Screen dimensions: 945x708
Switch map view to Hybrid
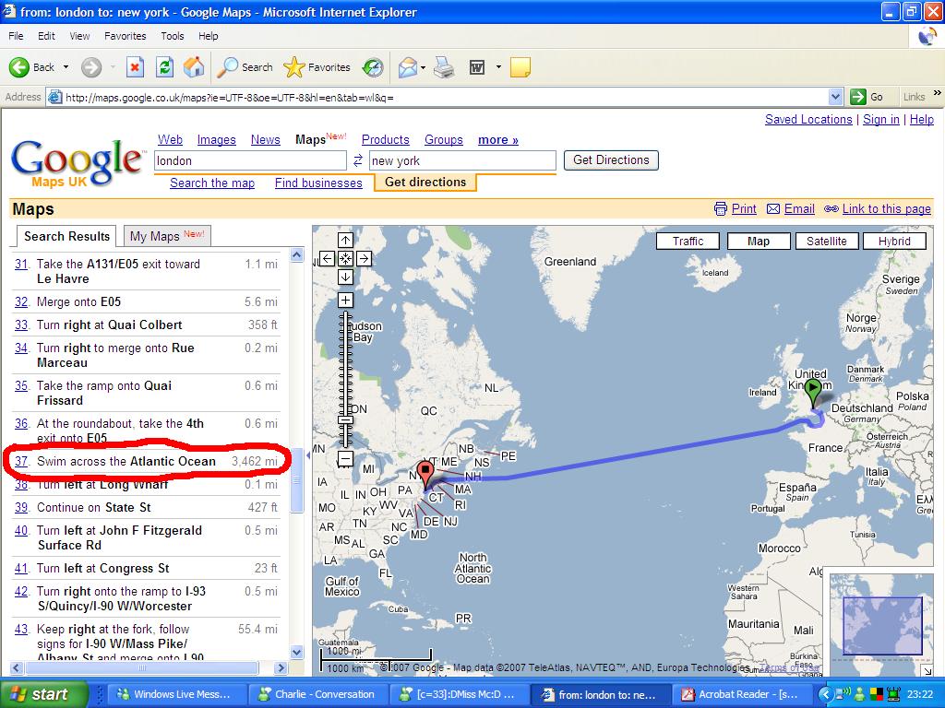point(894,242)
